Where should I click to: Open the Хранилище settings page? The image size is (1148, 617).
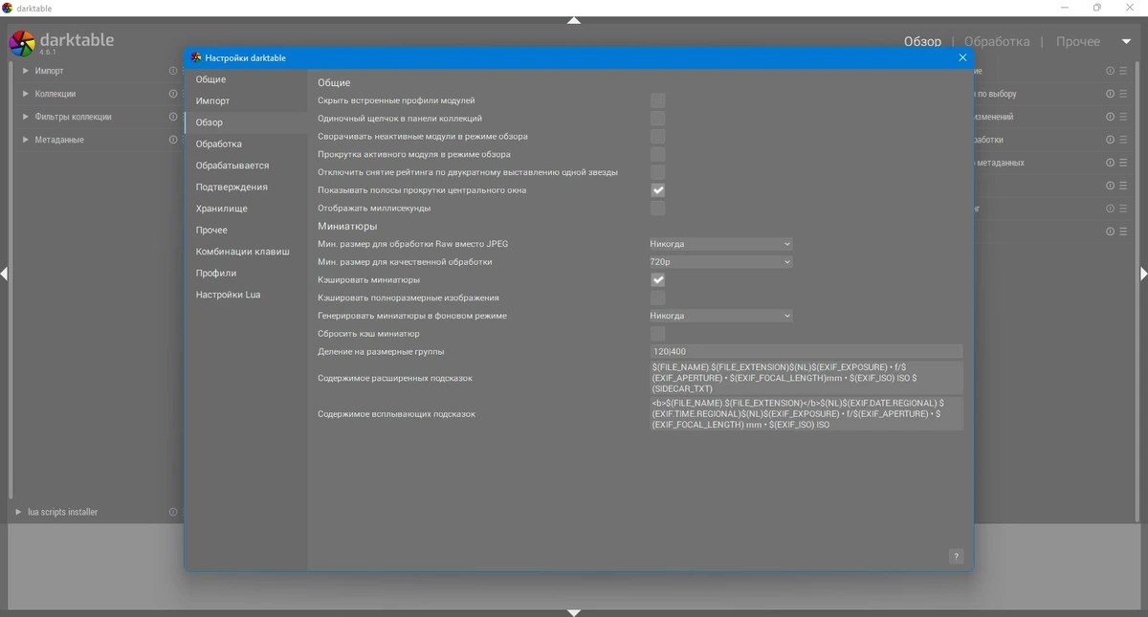(x=246, y=209)
